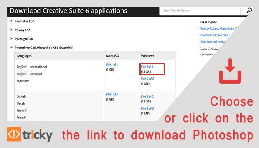
Task: Select the English—Universal text
Action: [29, 74]
